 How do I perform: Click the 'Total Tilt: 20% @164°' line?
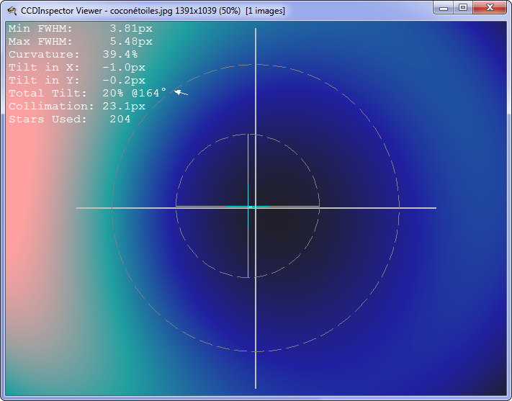point(88,93)
